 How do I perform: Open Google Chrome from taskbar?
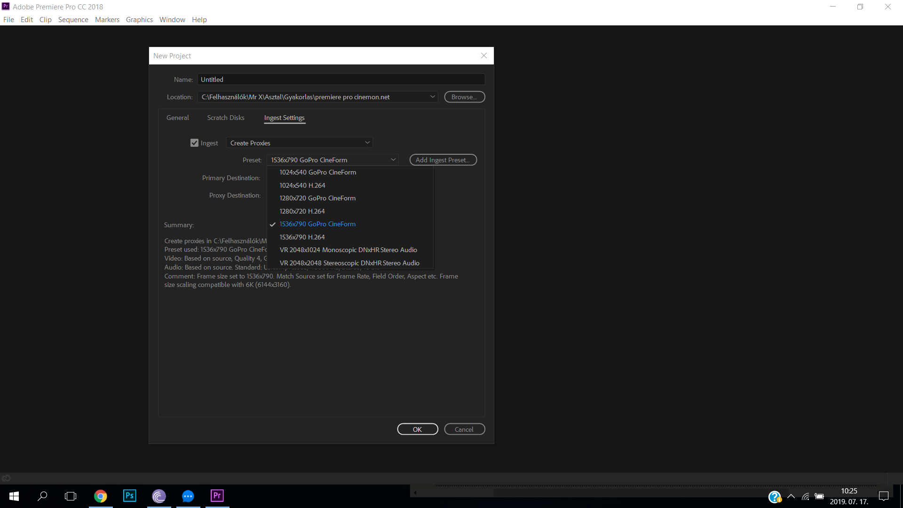100,496
